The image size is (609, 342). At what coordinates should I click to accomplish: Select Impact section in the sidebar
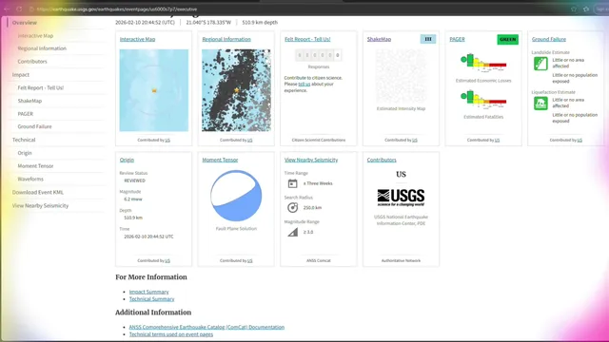21,74
